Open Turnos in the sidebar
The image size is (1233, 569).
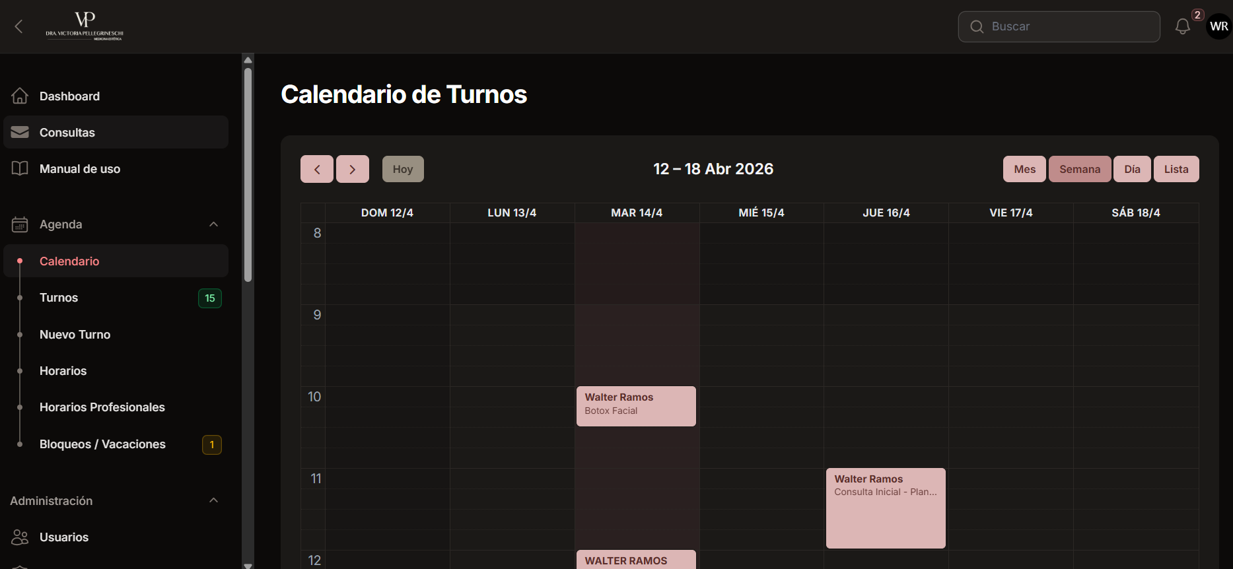tap(59, 298)
